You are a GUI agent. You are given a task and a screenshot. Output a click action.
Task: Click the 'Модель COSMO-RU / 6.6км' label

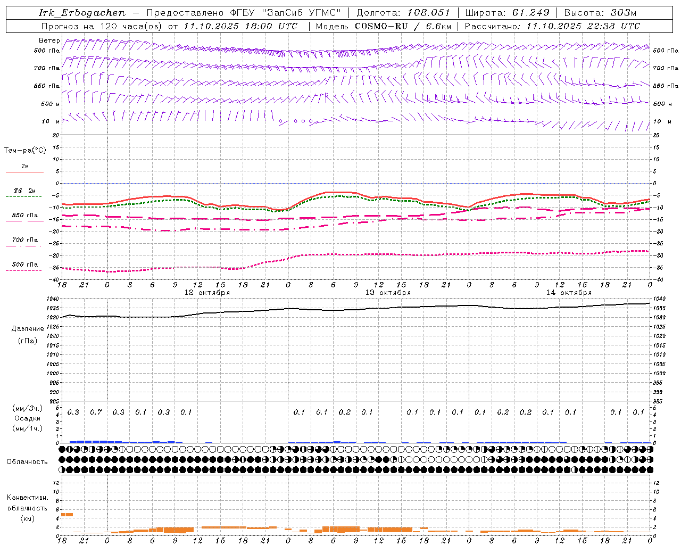[384, 26]
